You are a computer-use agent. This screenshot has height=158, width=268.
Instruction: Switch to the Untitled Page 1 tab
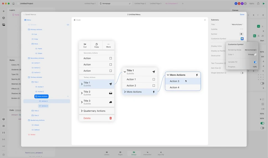point(90,3)
